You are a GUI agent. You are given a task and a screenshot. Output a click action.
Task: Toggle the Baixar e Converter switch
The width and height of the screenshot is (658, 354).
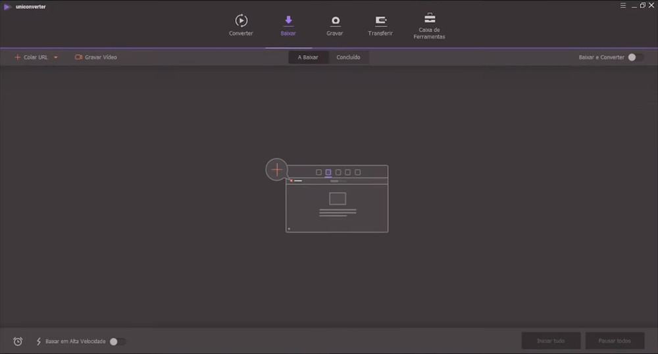pyautogui.click(x=635, y=57)
